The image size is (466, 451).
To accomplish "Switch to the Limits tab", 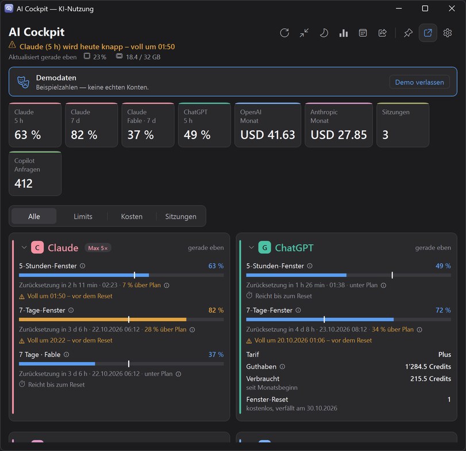I will click(x=83, y=216).
